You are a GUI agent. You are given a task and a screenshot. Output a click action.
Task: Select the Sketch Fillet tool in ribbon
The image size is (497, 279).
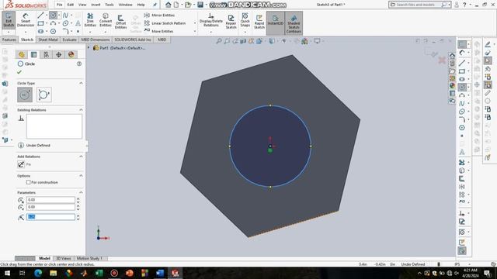click(65, 31)
